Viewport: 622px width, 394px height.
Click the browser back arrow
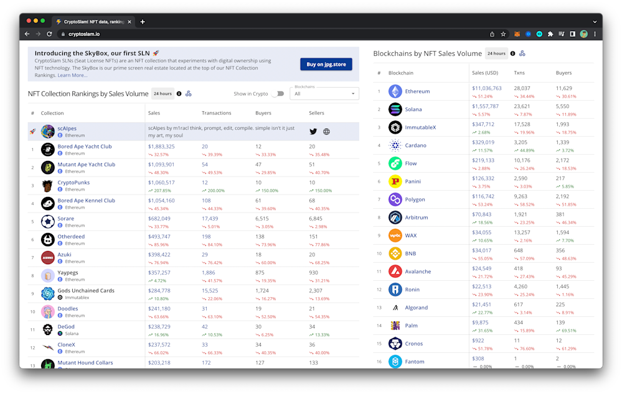(x=27, y=34)
